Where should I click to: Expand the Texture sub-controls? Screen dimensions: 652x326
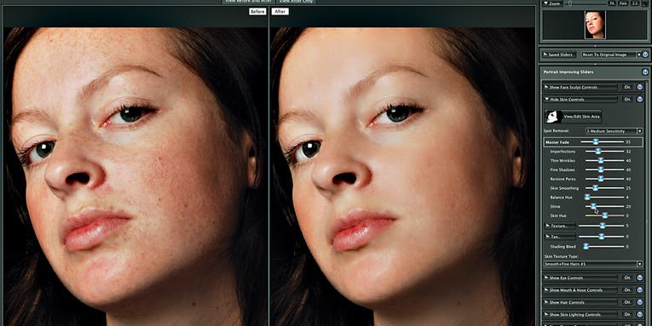point(560,226)
